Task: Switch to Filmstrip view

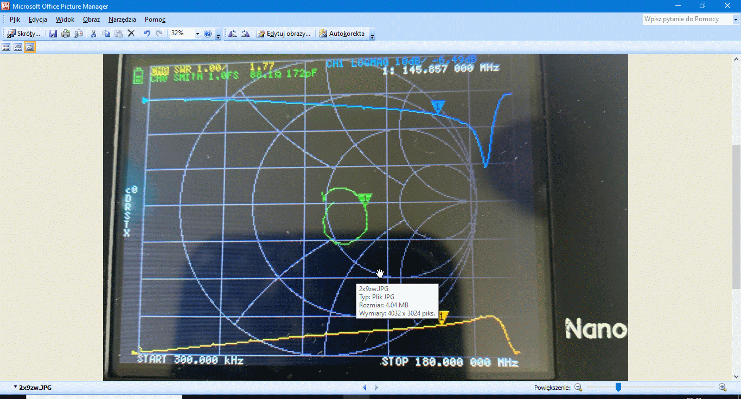Action: click(x=18, y=47)
